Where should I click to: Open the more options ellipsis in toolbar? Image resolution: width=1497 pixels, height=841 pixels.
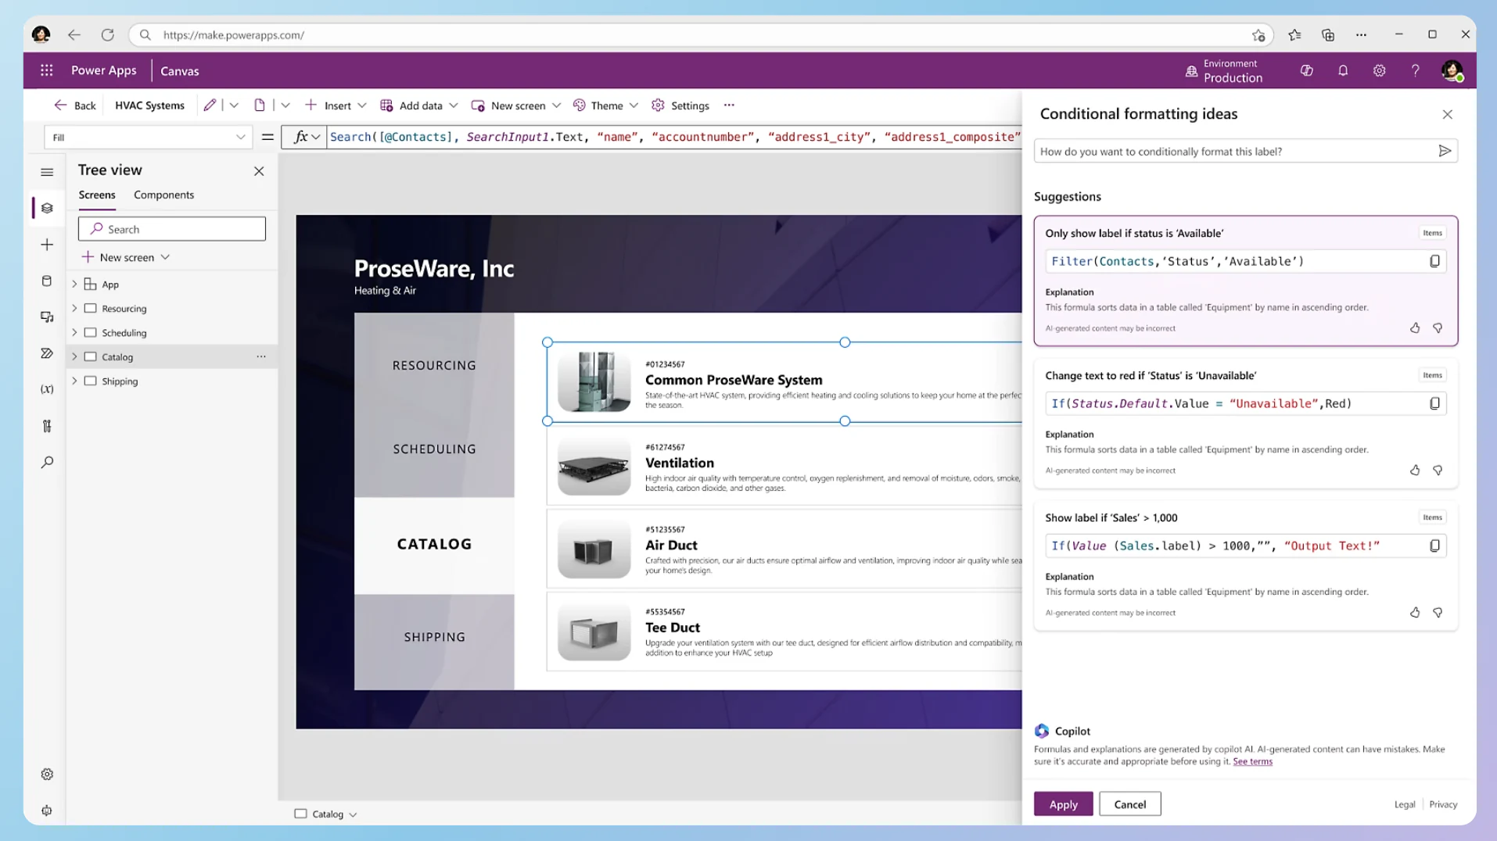729,106
